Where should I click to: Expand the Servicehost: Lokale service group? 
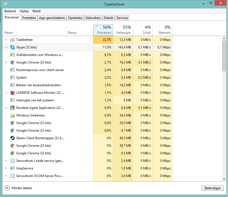coord(6,161)
